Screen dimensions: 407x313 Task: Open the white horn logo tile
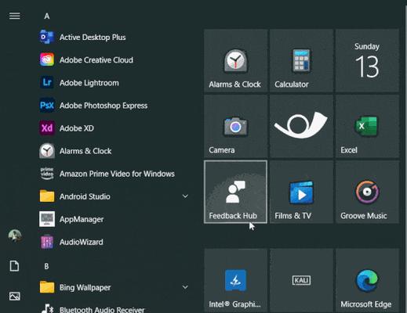[301, 126]
